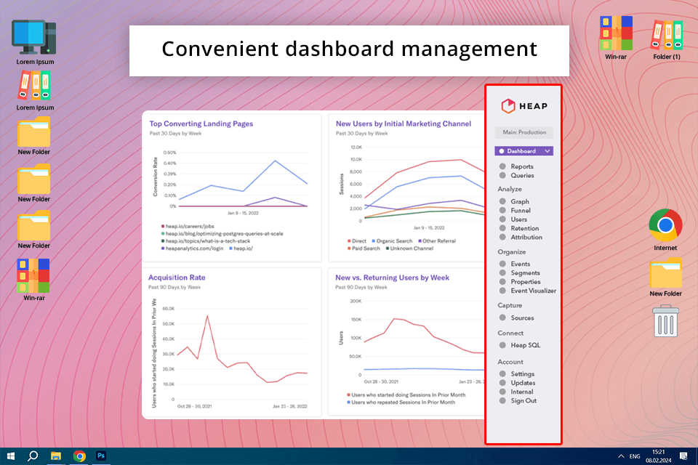This screenshot has height=465, width=698.
Task: Toggle the Paid Search legend entry
Action: (x=364, y=248)
